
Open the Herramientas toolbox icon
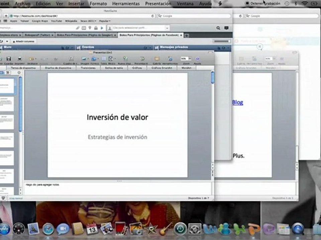[170, 59]
